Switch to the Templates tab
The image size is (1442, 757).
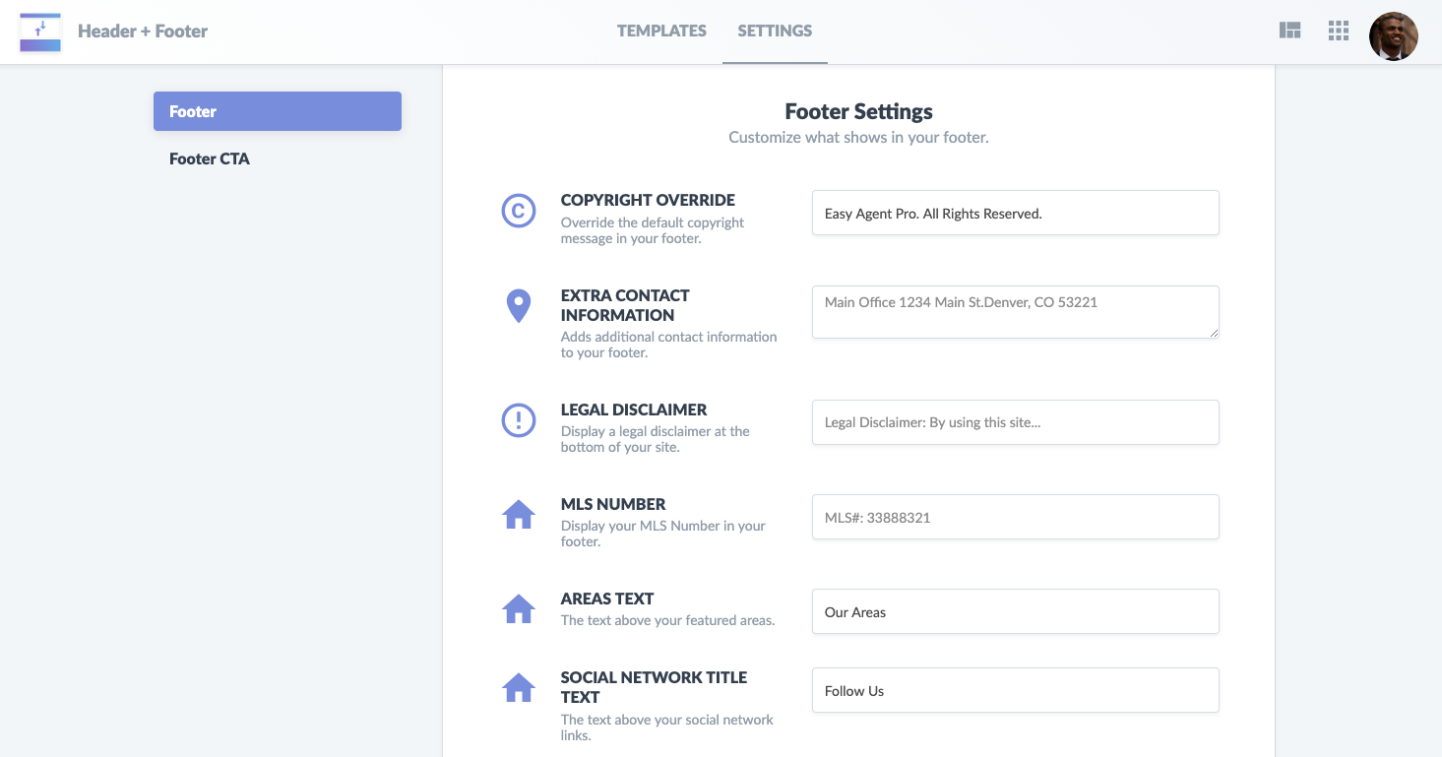[x=661, y=31]
